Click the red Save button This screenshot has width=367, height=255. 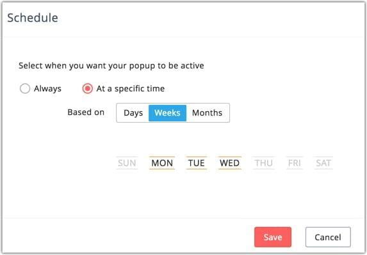coord(273,237)
